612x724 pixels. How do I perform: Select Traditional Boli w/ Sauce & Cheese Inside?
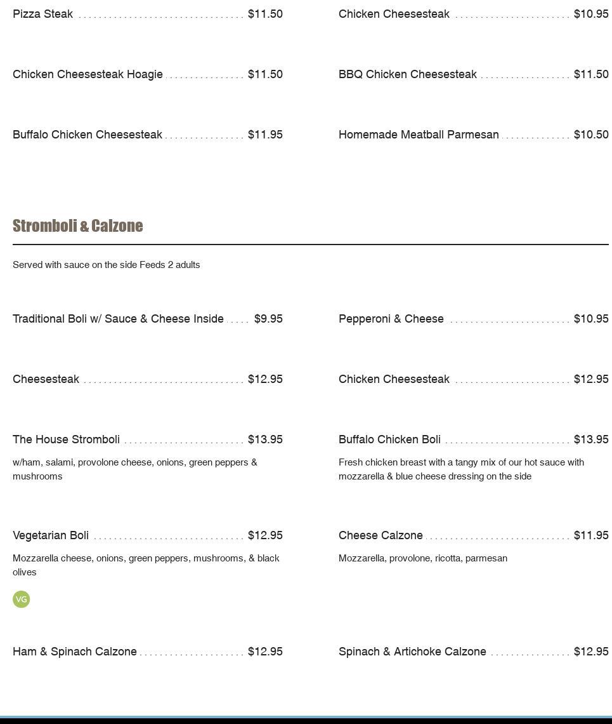pyautogui.click(x=118, y=319)
